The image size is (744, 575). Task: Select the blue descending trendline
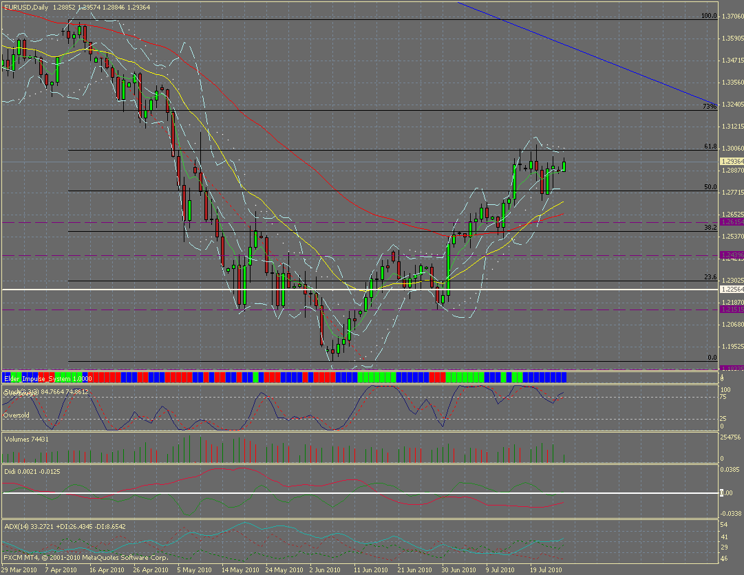586,53
